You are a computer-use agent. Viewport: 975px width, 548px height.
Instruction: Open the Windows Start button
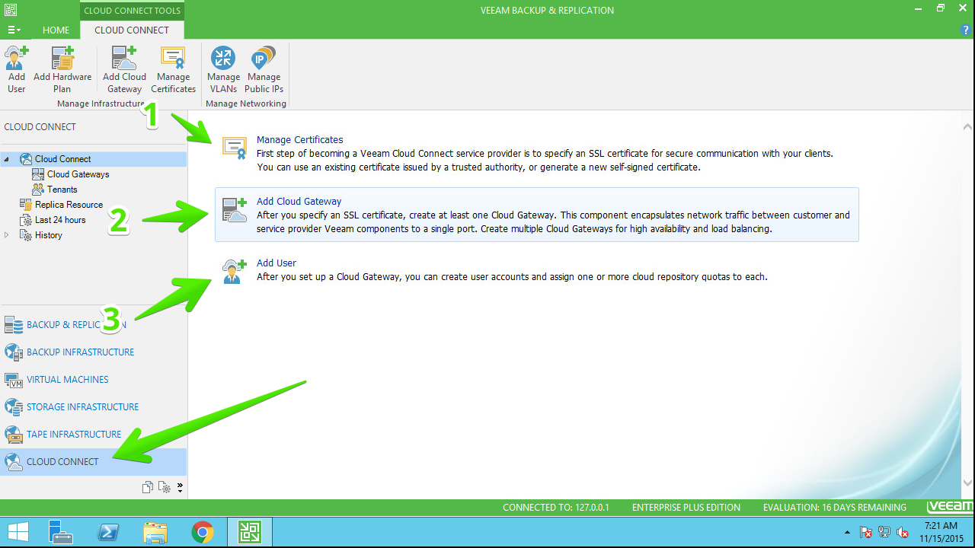[18, 532]
